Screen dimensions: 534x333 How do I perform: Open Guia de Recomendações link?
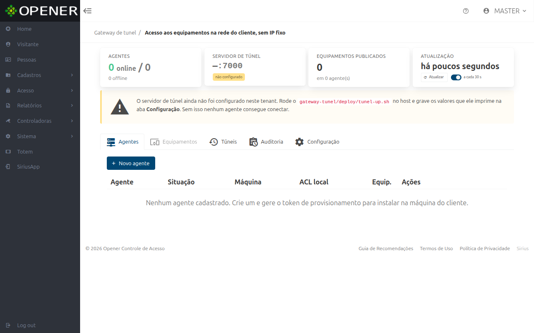tap(386, 249)
